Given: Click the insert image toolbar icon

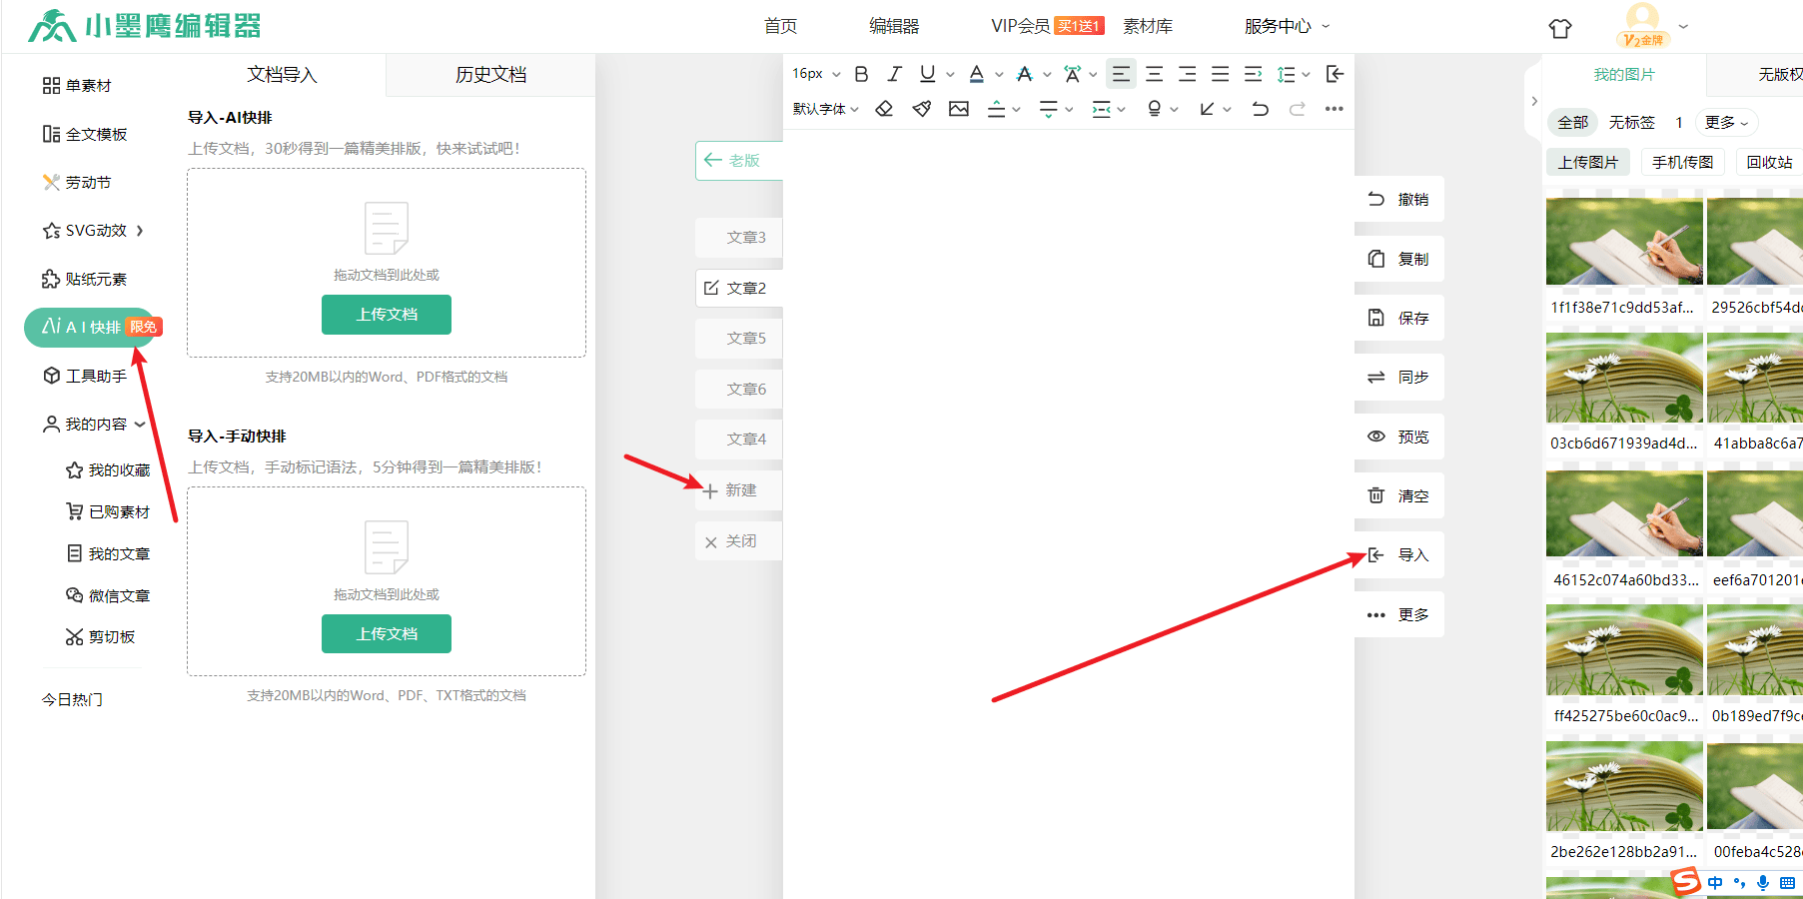Looking at the screenshot, I should coord(959,109).
